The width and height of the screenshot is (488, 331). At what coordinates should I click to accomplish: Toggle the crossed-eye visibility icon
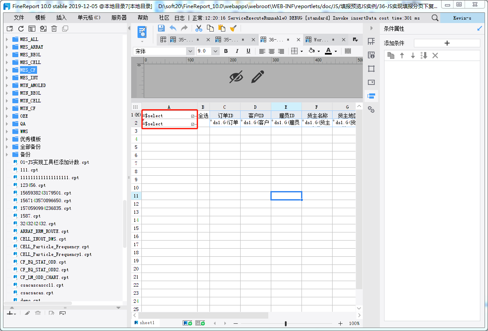[236, 77]
